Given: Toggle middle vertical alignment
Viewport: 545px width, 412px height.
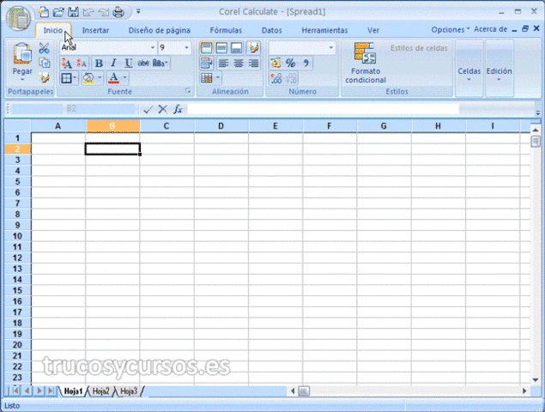Looking at the screenshot, I should (x=221, y=48).
